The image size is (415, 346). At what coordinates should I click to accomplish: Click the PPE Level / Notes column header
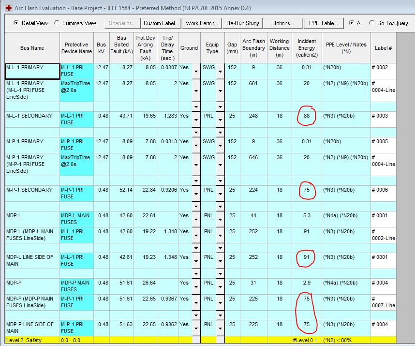(346, 48)
